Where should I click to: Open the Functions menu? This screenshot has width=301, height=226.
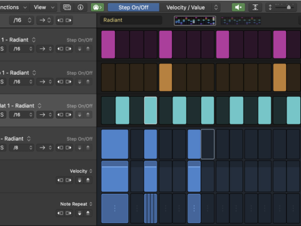pos(13,8)
